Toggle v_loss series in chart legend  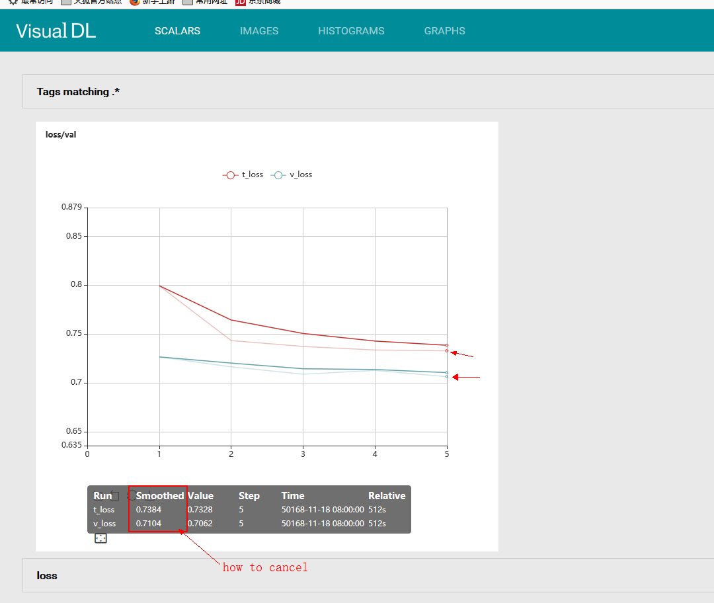292,175
